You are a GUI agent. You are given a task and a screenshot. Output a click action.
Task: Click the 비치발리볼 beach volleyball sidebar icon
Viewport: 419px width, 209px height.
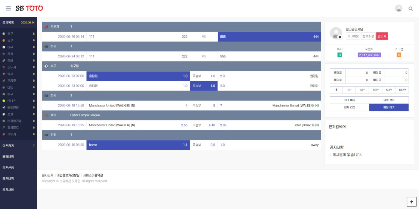(x=4, y=121)
